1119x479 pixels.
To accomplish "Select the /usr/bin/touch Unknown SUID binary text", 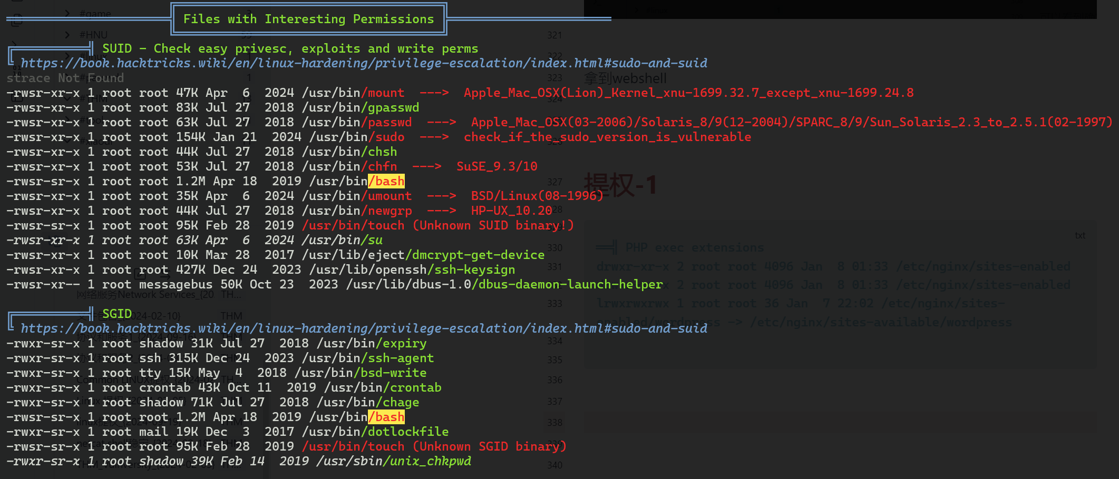I will (437, 225).
